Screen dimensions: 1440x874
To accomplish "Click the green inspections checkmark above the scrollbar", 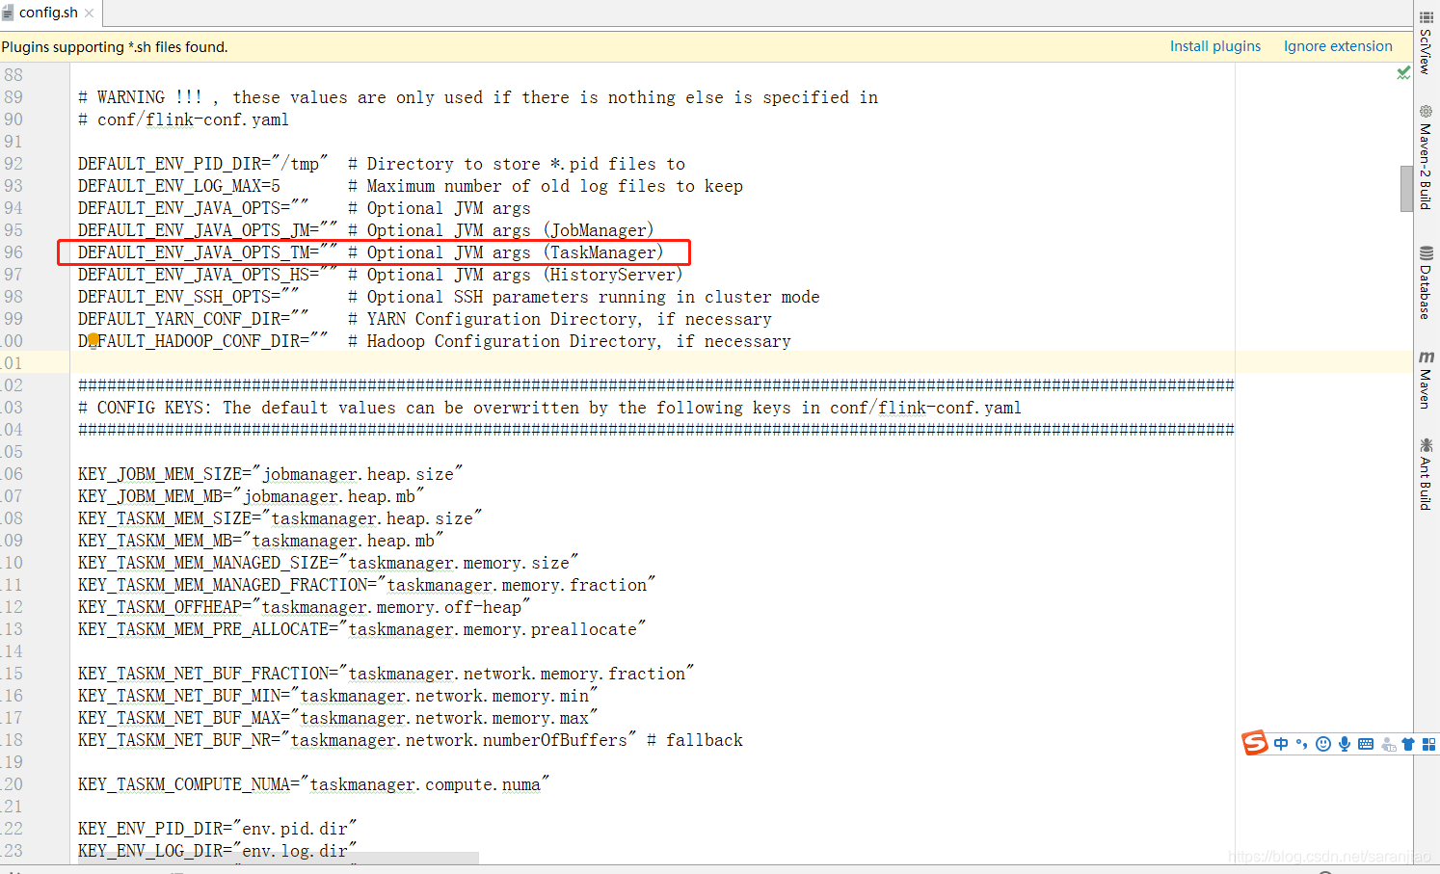I will pyautogui.click(x=1404, y=73).
